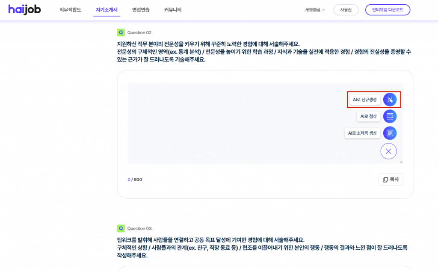Click the AI subtitle generation document icon
This screenshot has height=271, width=438.
click(x=390, y=133)
